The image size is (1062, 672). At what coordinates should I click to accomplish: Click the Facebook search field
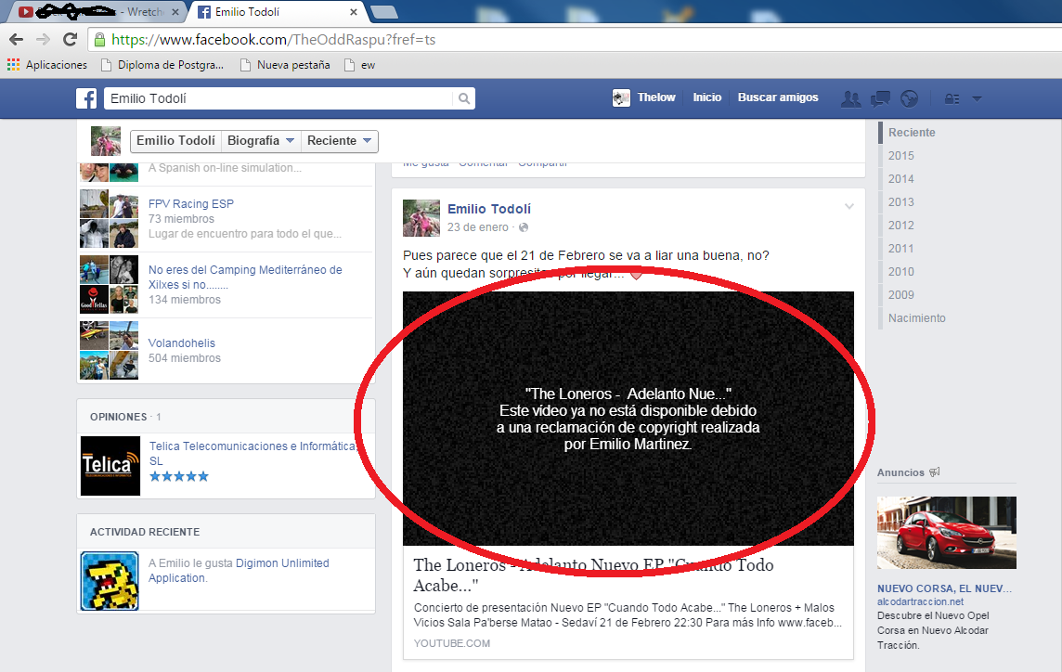278,99
